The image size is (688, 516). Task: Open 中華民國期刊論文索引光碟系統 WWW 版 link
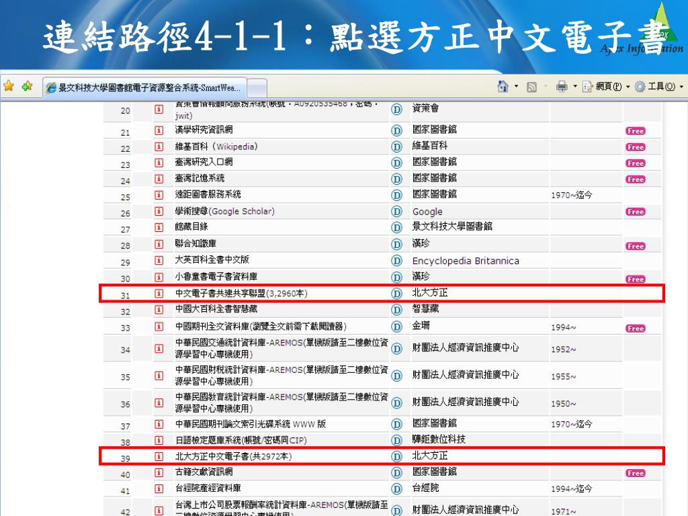click(251, 425)
